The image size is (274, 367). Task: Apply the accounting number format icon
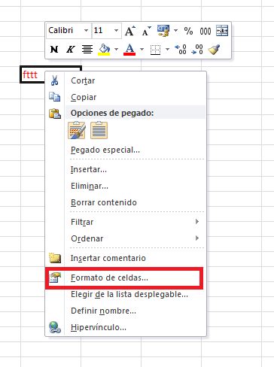click(x=163, y=31)
